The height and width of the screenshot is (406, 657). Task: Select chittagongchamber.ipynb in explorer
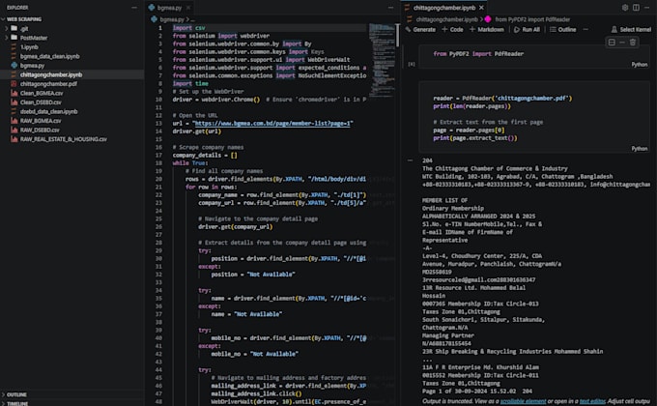[x=50, y=74]
